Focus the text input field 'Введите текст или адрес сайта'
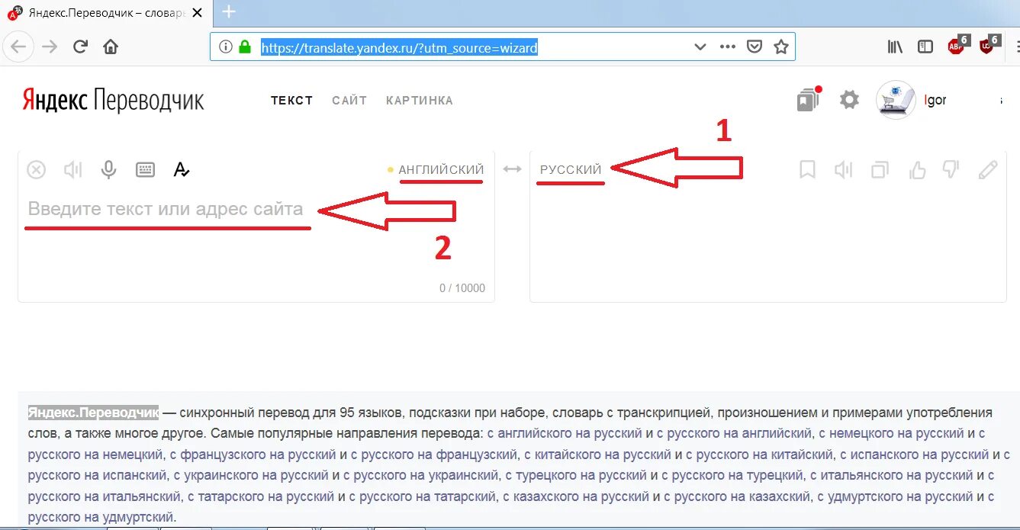1020x530 pixels. click(x=166, y=209)
